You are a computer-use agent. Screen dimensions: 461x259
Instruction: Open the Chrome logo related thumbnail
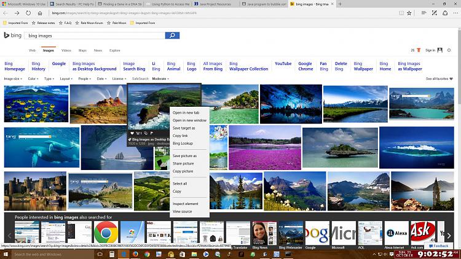tap(106, 233)
